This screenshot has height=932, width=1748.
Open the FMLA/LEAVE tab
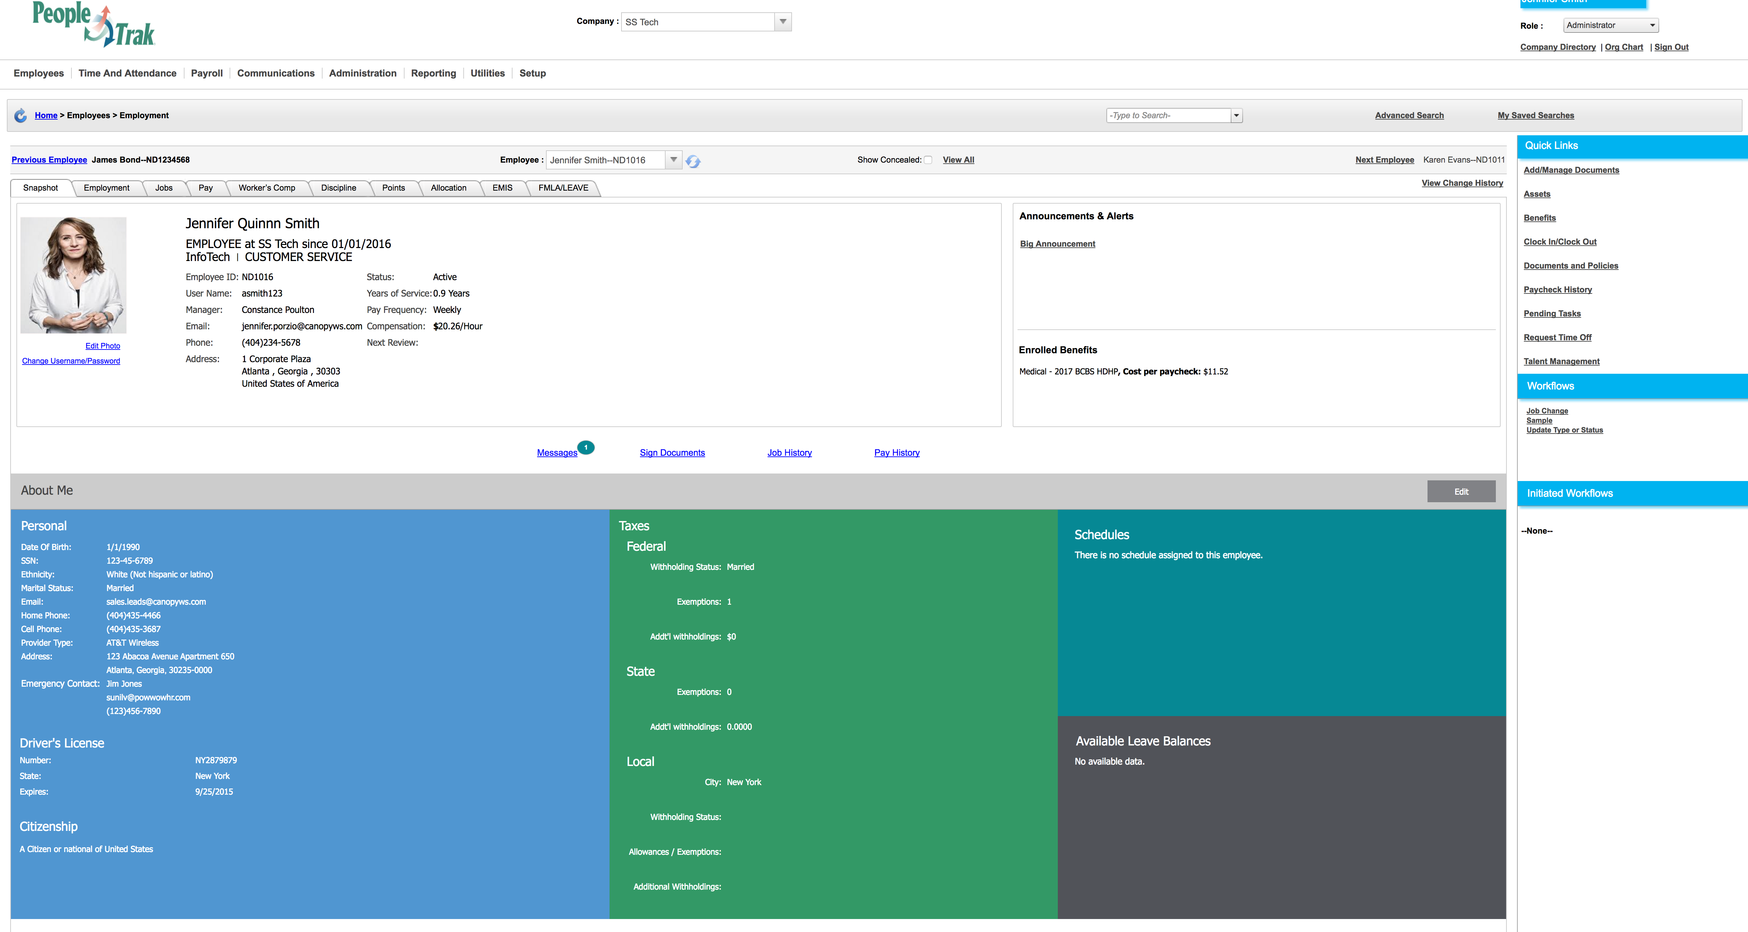562,188
